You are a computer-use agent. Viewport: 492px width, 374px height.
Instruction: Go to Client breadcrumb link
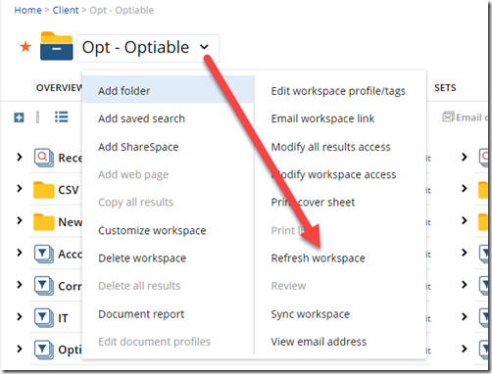pyautogui.click(x=66, y=10)
